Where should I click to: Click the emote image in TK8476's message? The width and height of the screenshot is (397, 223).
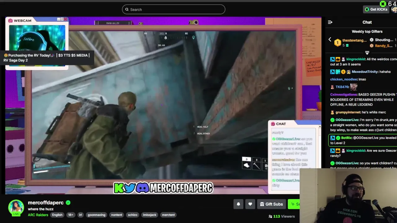[x=354, y=87]
